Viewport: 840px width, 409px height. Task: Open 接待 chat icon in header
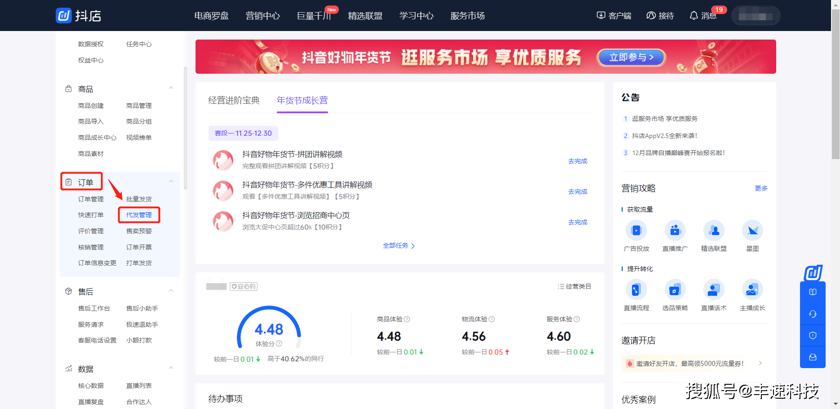point(651,16)
